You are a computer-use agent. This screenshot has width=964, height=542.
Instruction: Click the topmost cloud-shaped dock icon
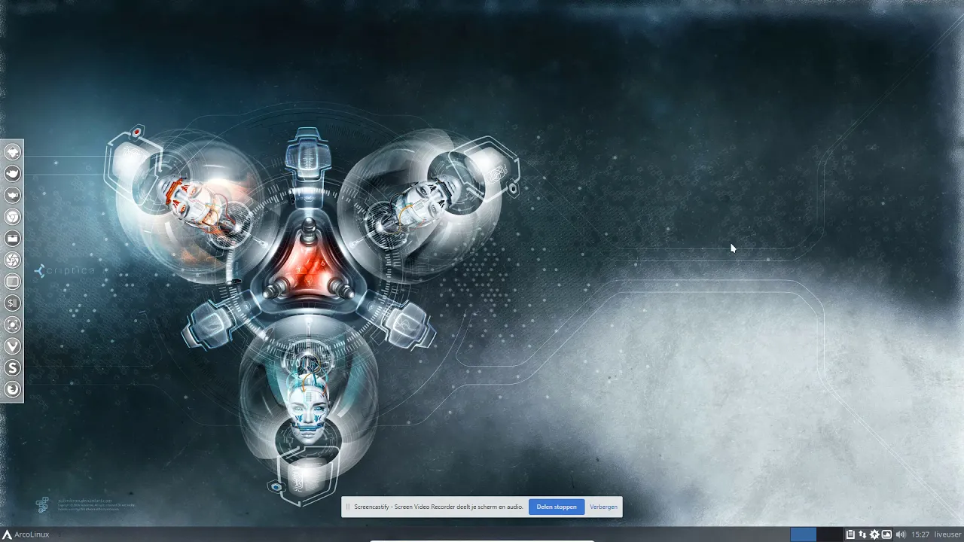pos(12,151)
